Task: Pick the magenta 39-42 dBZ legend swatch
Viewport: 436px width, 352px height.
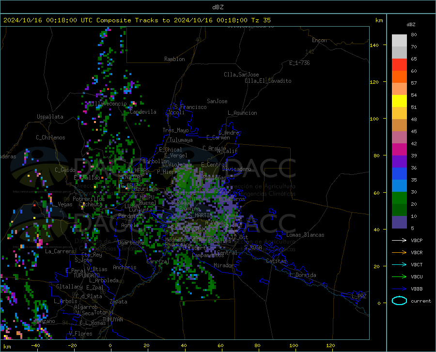Action: pyautogui.click(x=399, y=150)
